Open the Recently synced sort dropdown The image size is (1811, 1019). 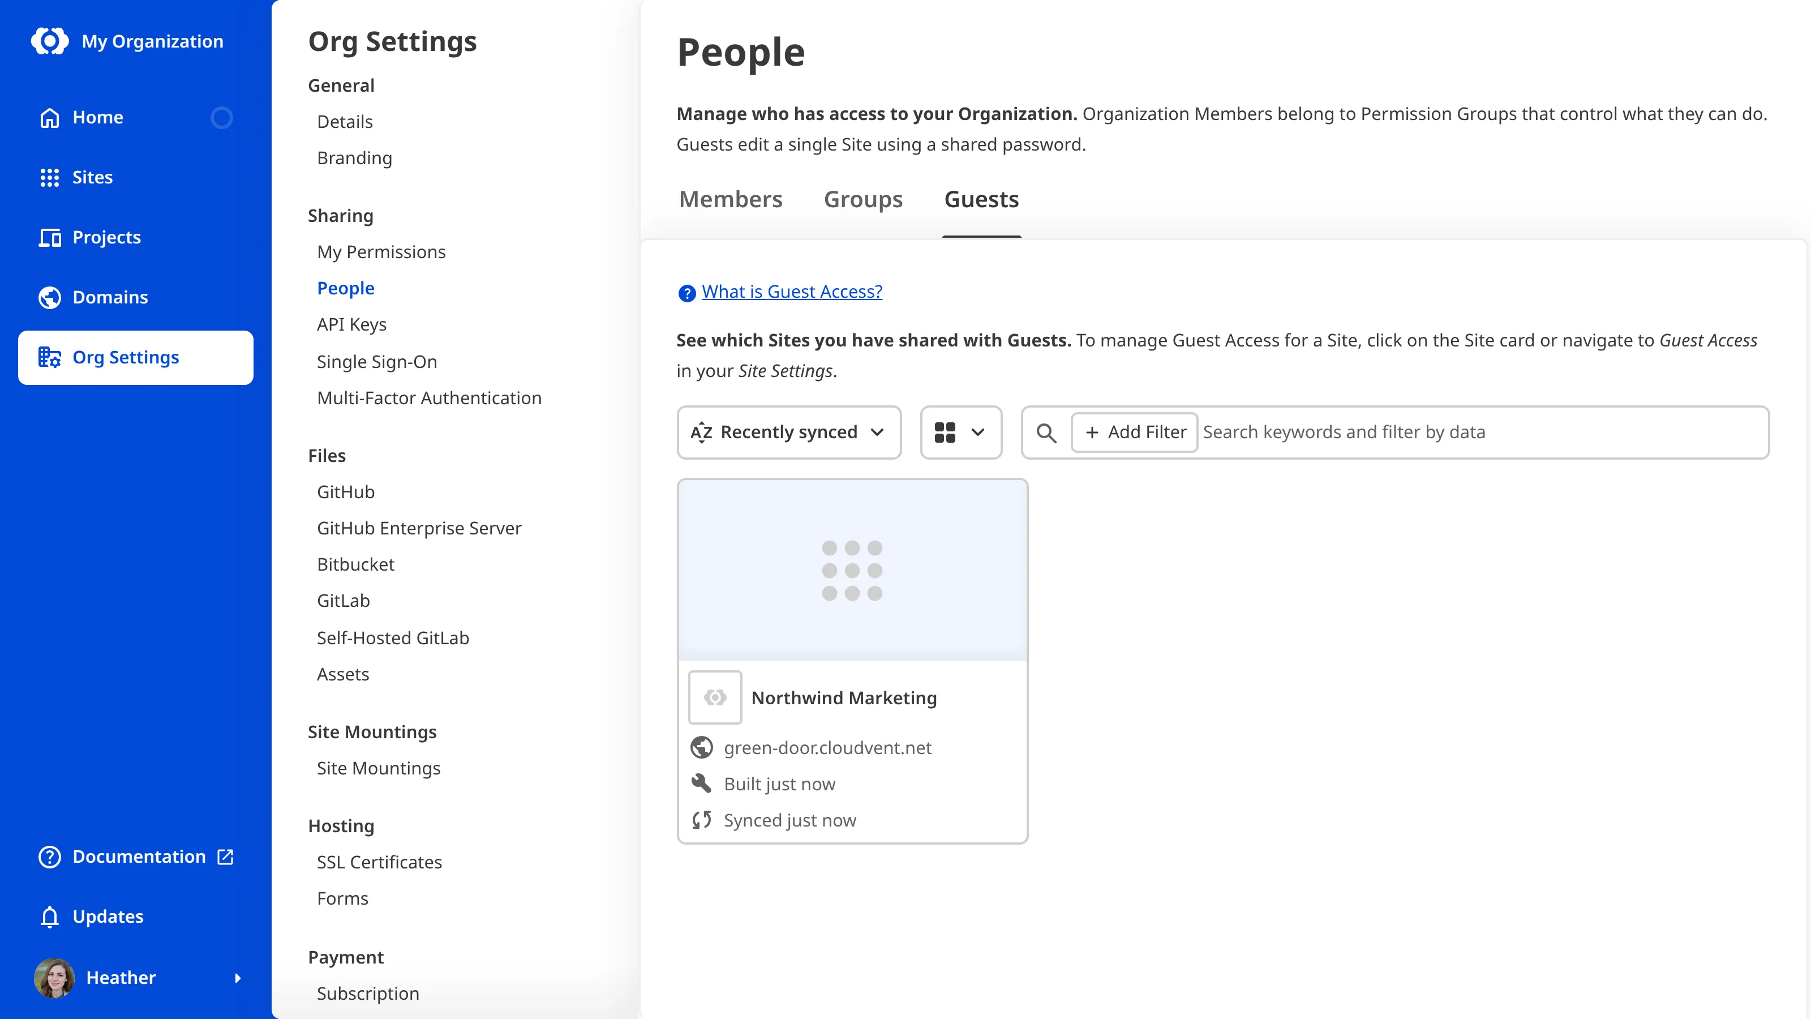coord(789,433)
